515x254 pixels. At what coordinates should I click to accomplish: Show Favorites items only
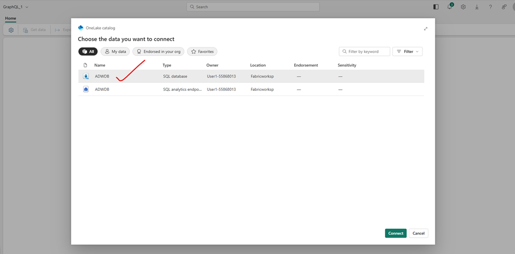click(202, 52)
